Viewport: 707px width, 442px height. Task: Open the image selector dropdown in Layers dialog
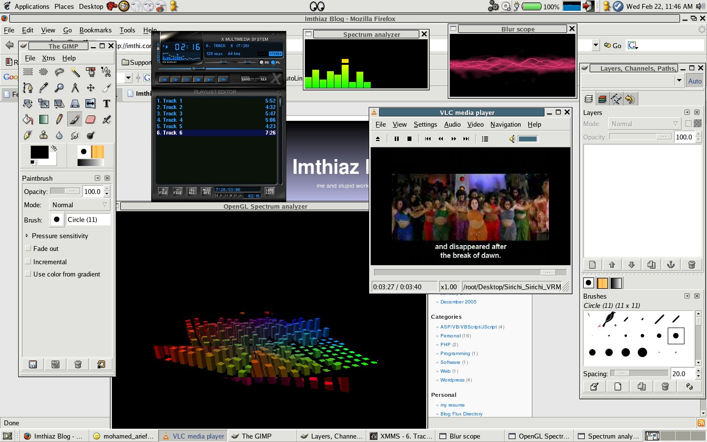680,81
